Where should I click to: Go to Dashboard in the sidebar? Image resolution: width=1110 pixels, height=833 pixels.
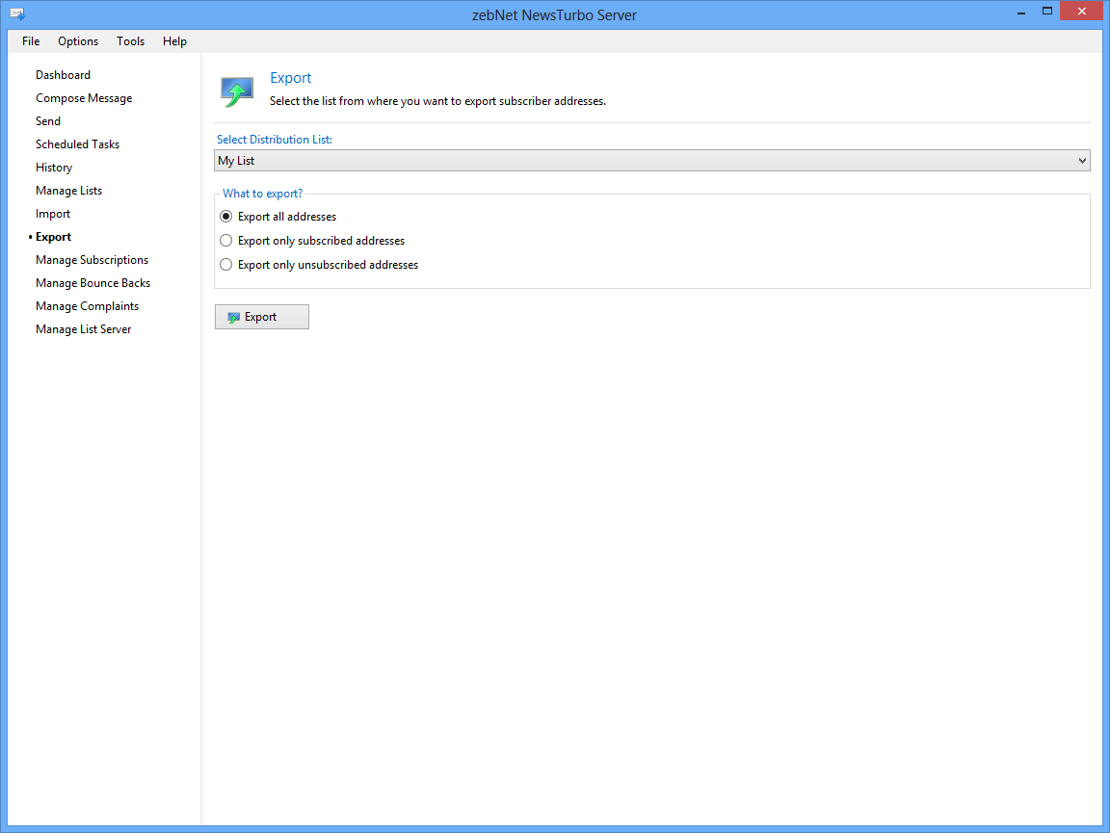pyautogui.click(x=63, y=75)
